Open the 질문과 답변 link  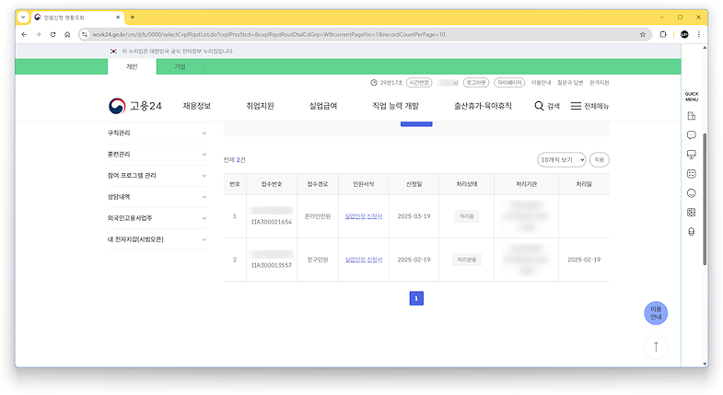[x=570, y=83]
